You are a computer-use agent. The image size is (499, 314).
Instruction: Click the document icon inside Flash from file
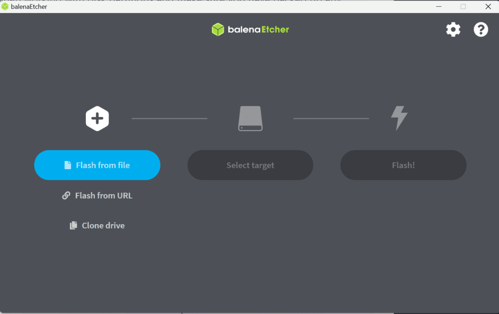point(68,165)
